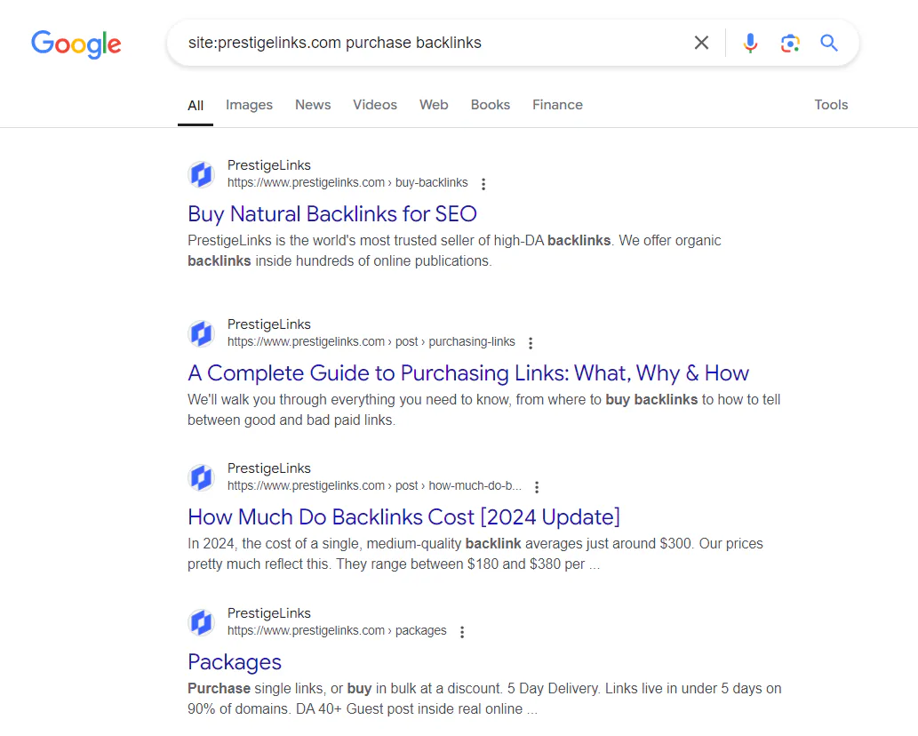
Task: Click snippet "PrestigeLinks is the world's most trusted seller"
Action: [454, 252]
